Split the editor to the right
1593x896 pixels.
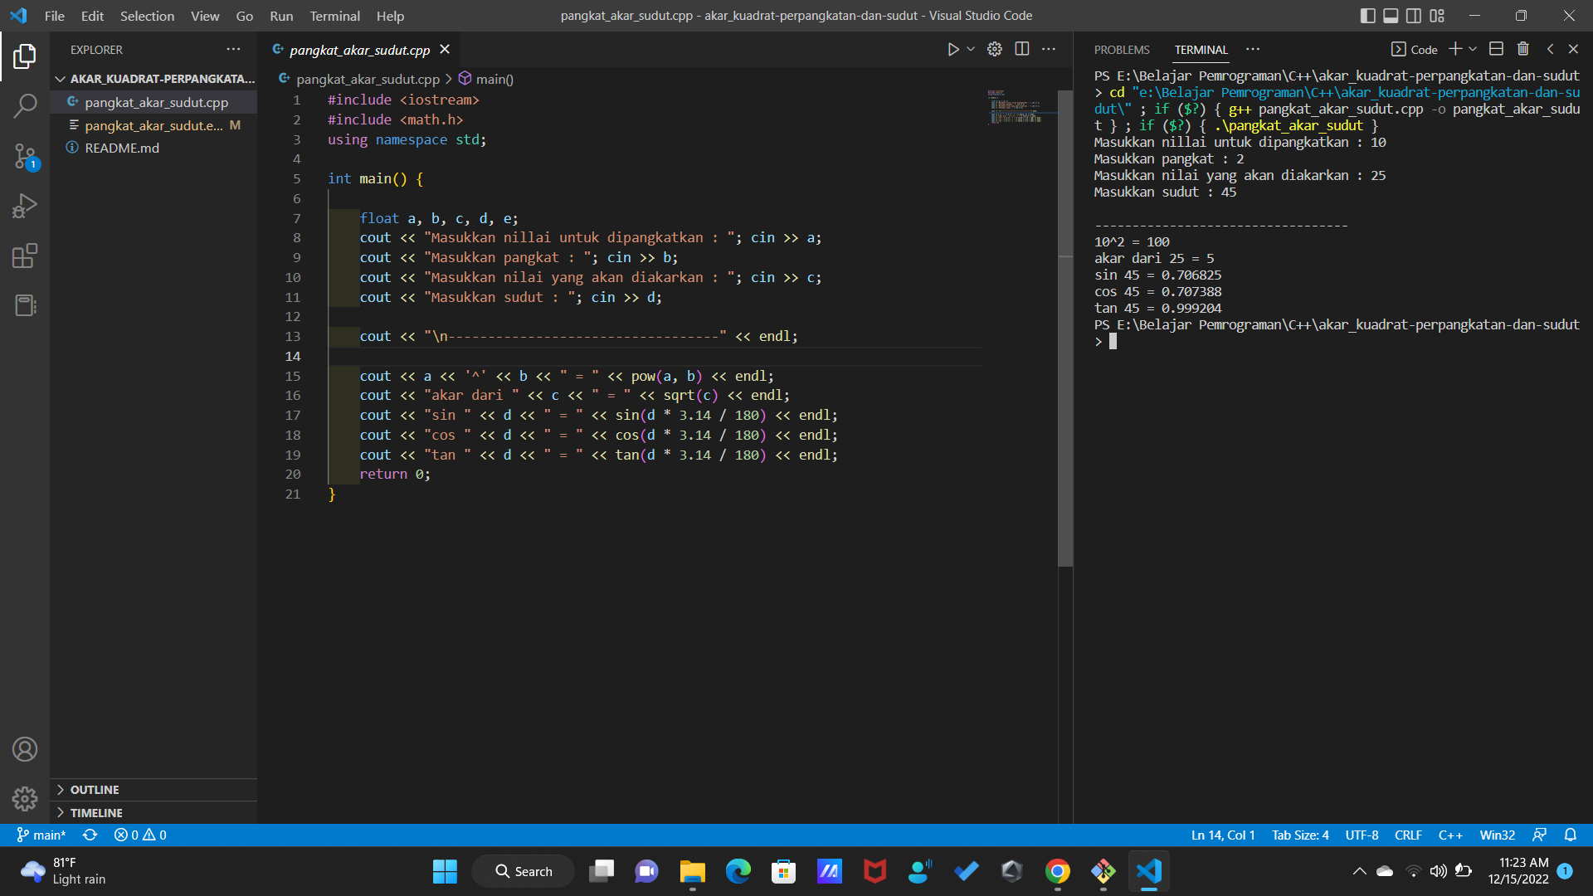click(x=1022, y=50)
